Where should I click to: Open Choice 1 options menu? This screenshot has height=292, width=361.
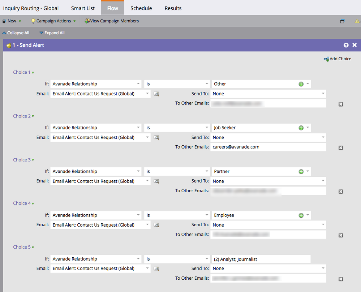coord(33,73)
